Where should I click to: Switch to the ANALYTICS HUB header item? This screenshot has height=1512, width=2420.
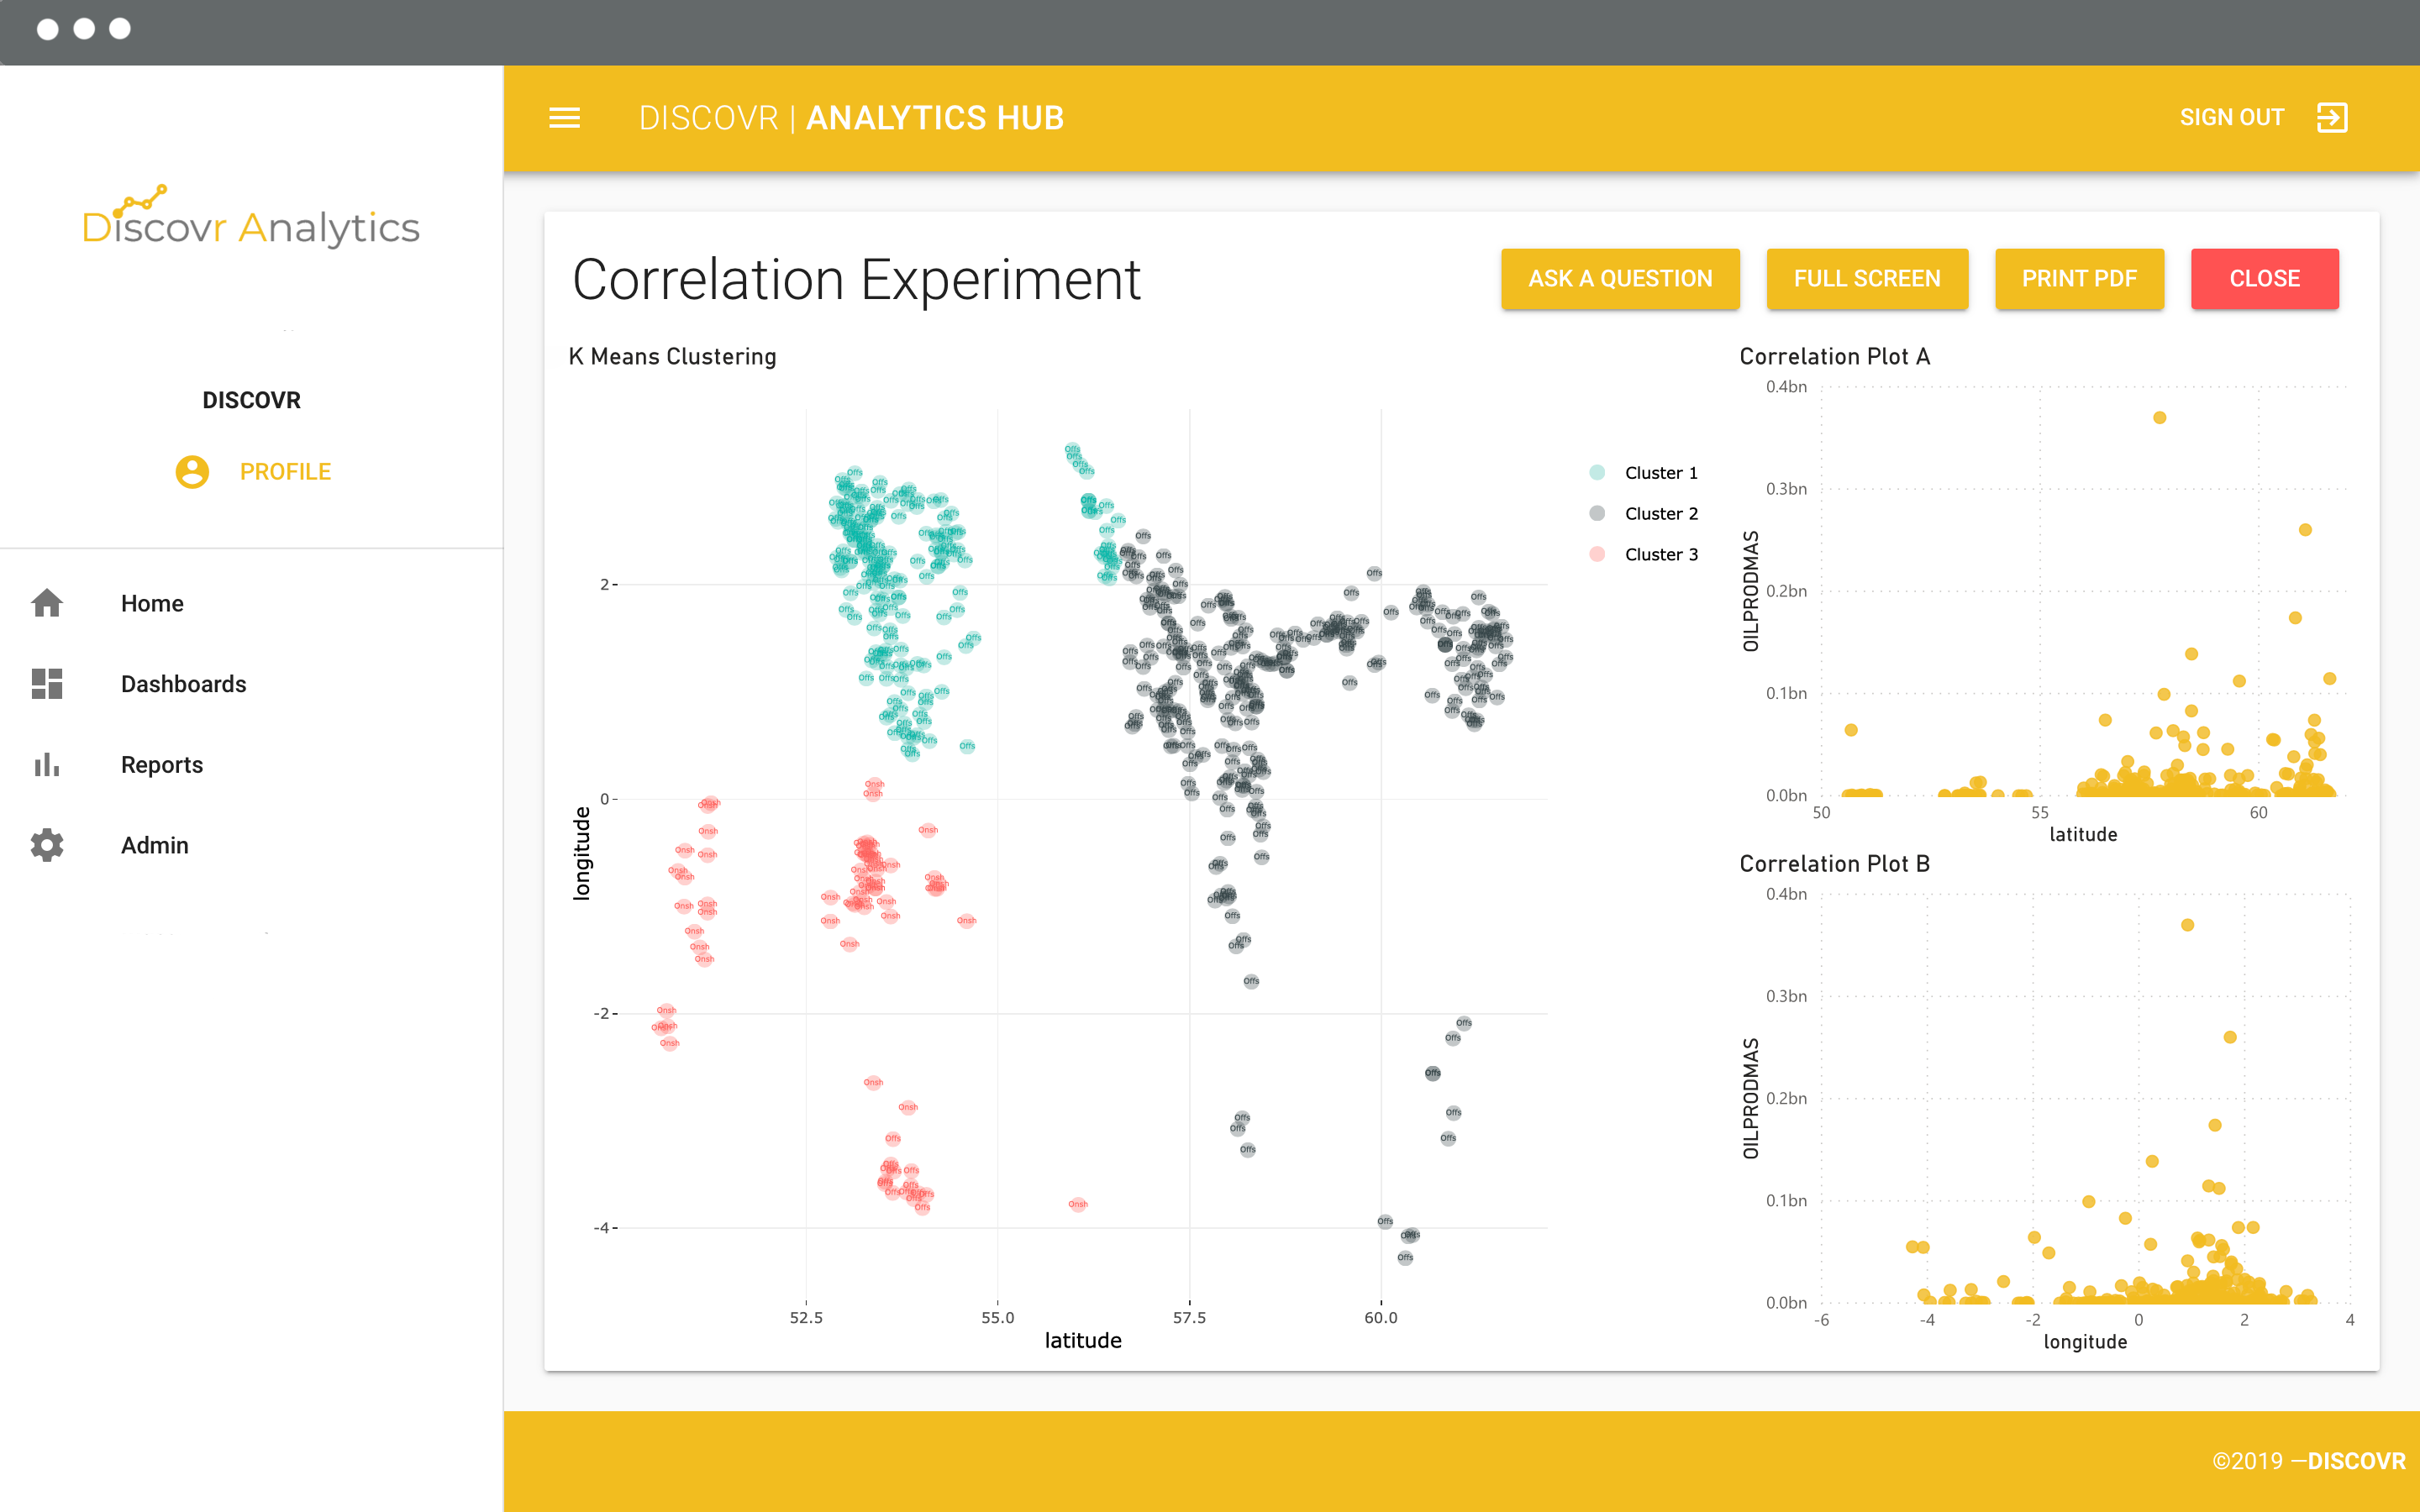tap(934, 118)
